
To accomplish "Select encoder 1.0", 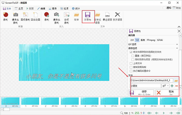I will coord(137,40).
